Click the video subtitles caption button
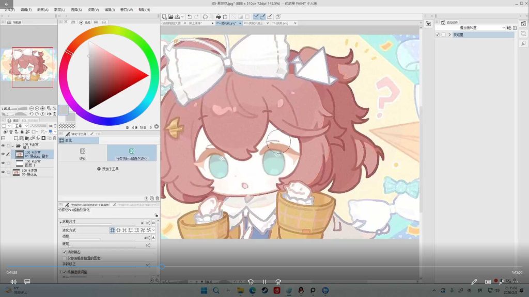Image resolution: width=529 pixels, height=297 pixels. (27, 282)
